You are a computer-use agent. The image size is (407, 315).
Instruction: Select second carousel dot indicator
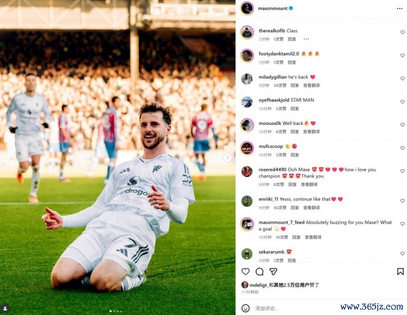(114, 311)
